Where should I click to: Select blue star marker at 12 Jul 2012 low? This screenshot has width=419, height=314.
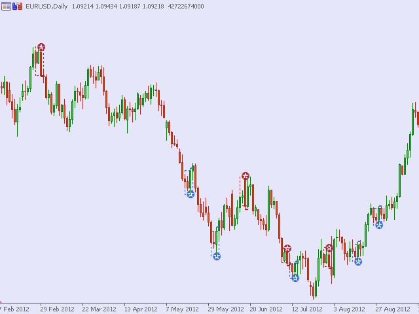click(x=295, y=278)
